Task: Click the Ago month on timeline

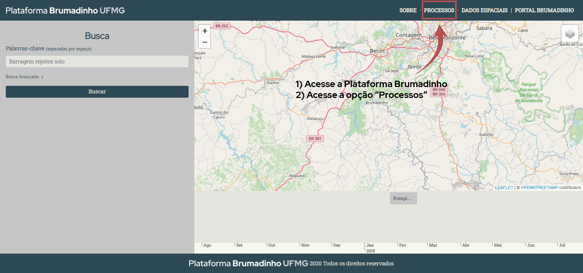Action: pos(207,245)
